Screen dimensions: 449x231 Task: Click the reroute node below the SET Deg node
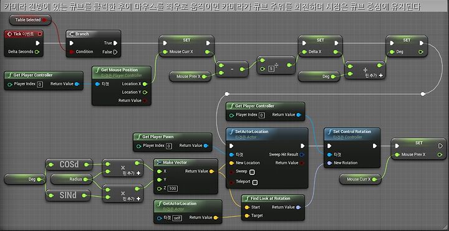(423, 94)
